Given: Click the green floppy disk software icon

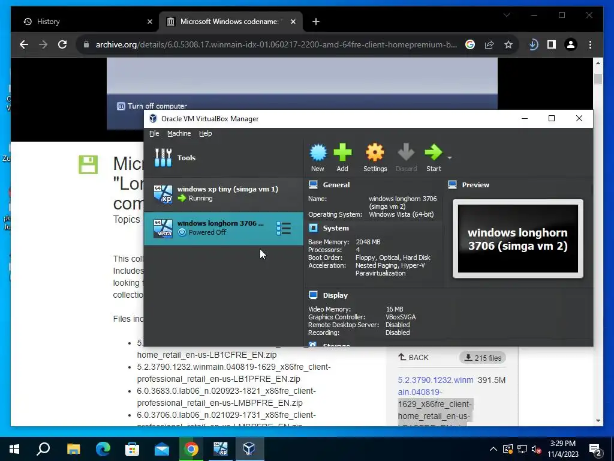Looking at the screenshot, I should coord(88,164).
